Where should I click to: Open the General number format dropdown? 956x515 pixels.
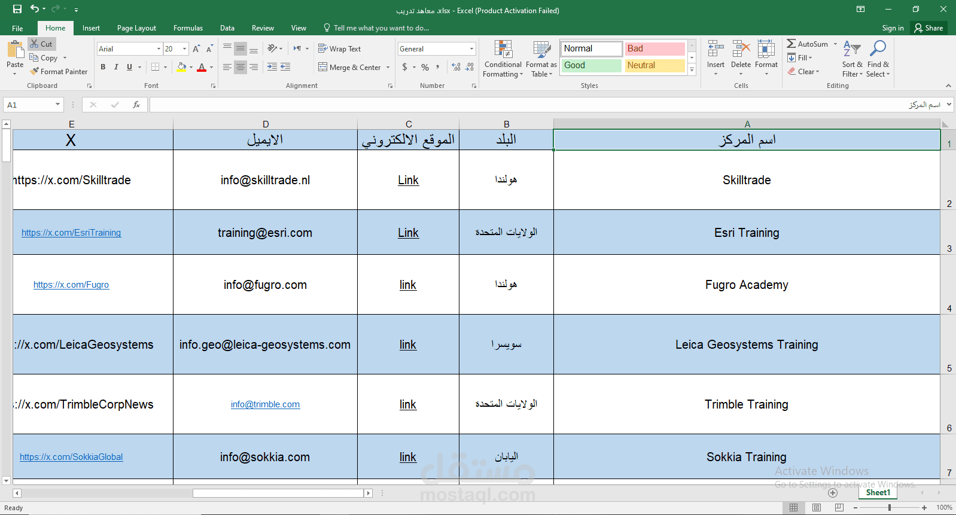pyautogui.click(x=471, y=49)
